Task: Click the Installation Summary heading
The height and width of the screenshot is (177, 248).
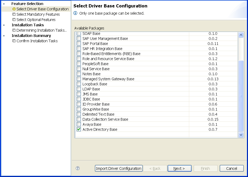Action: 31,36
